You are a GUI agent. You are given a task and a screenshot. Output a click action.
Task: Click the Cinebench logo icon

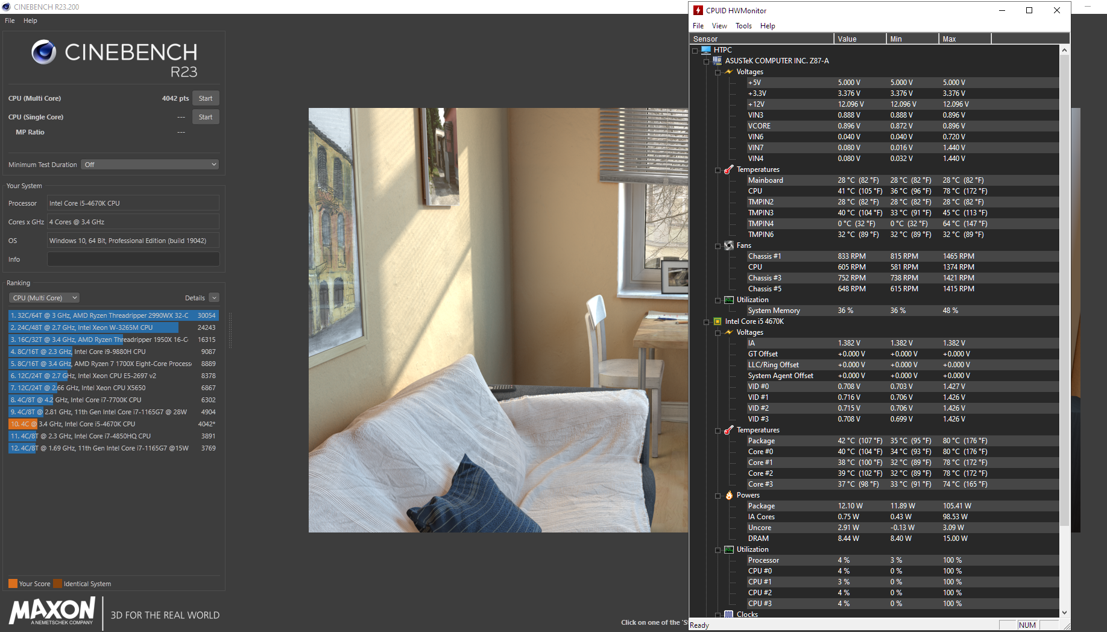pyautogui.click(x=44, y=52)
